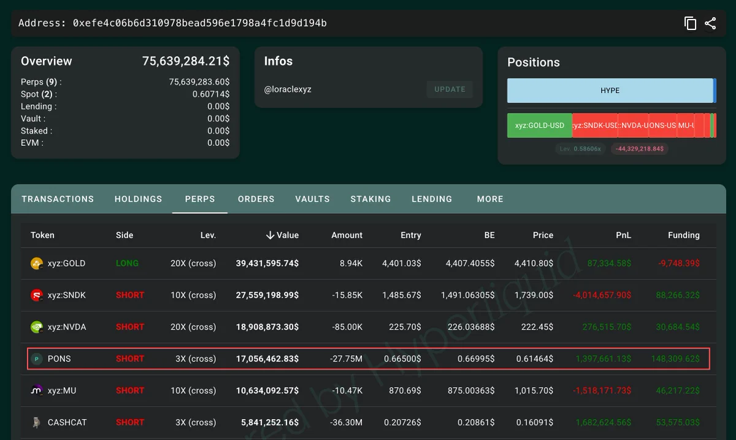Click the xyz:MU token name
This screenshot has width=736, height=440.
(x=62, y=390)
